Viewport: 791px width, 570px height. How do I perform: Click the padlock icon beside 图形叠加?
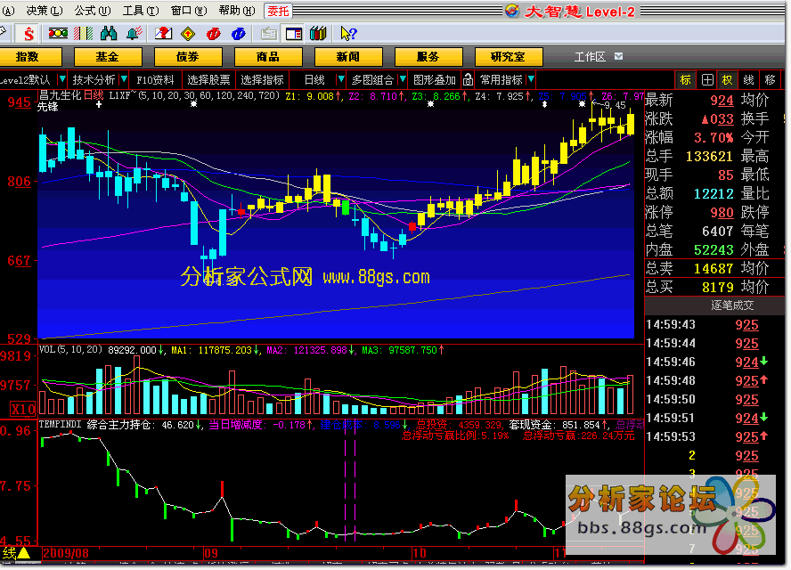(x=469, y=79)
